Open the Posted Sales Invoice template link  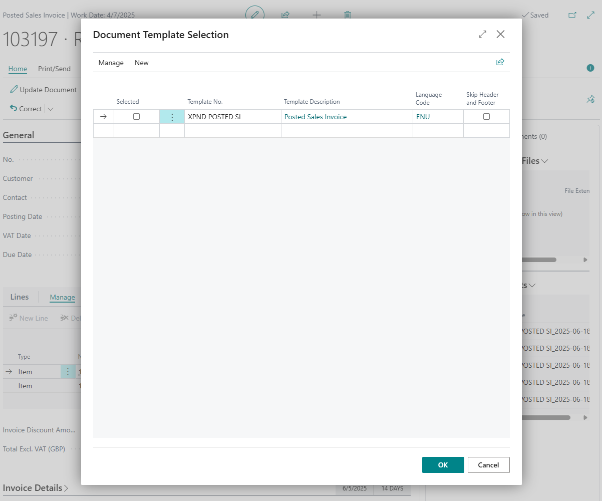316,117
